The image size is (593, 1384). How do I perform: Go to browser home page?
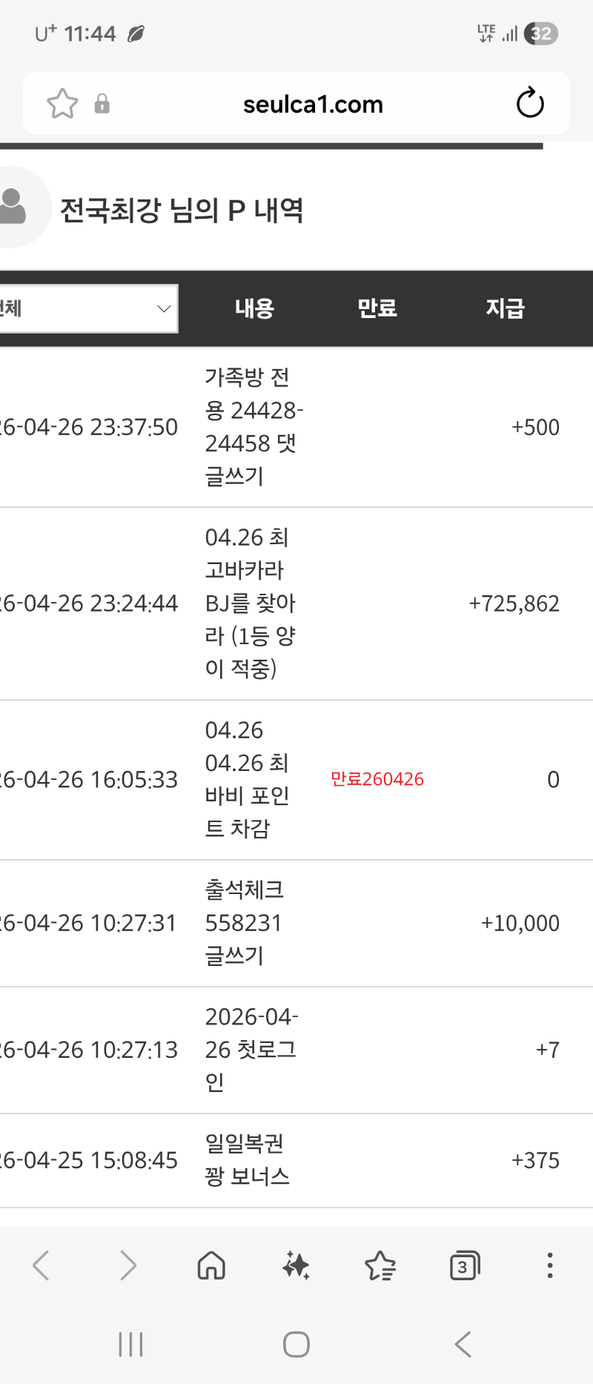click(x=211, y=1265)
